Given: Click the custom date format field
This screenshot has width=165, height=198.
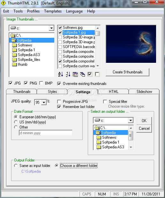Looking at the screenshot, I should pos(46,133).
